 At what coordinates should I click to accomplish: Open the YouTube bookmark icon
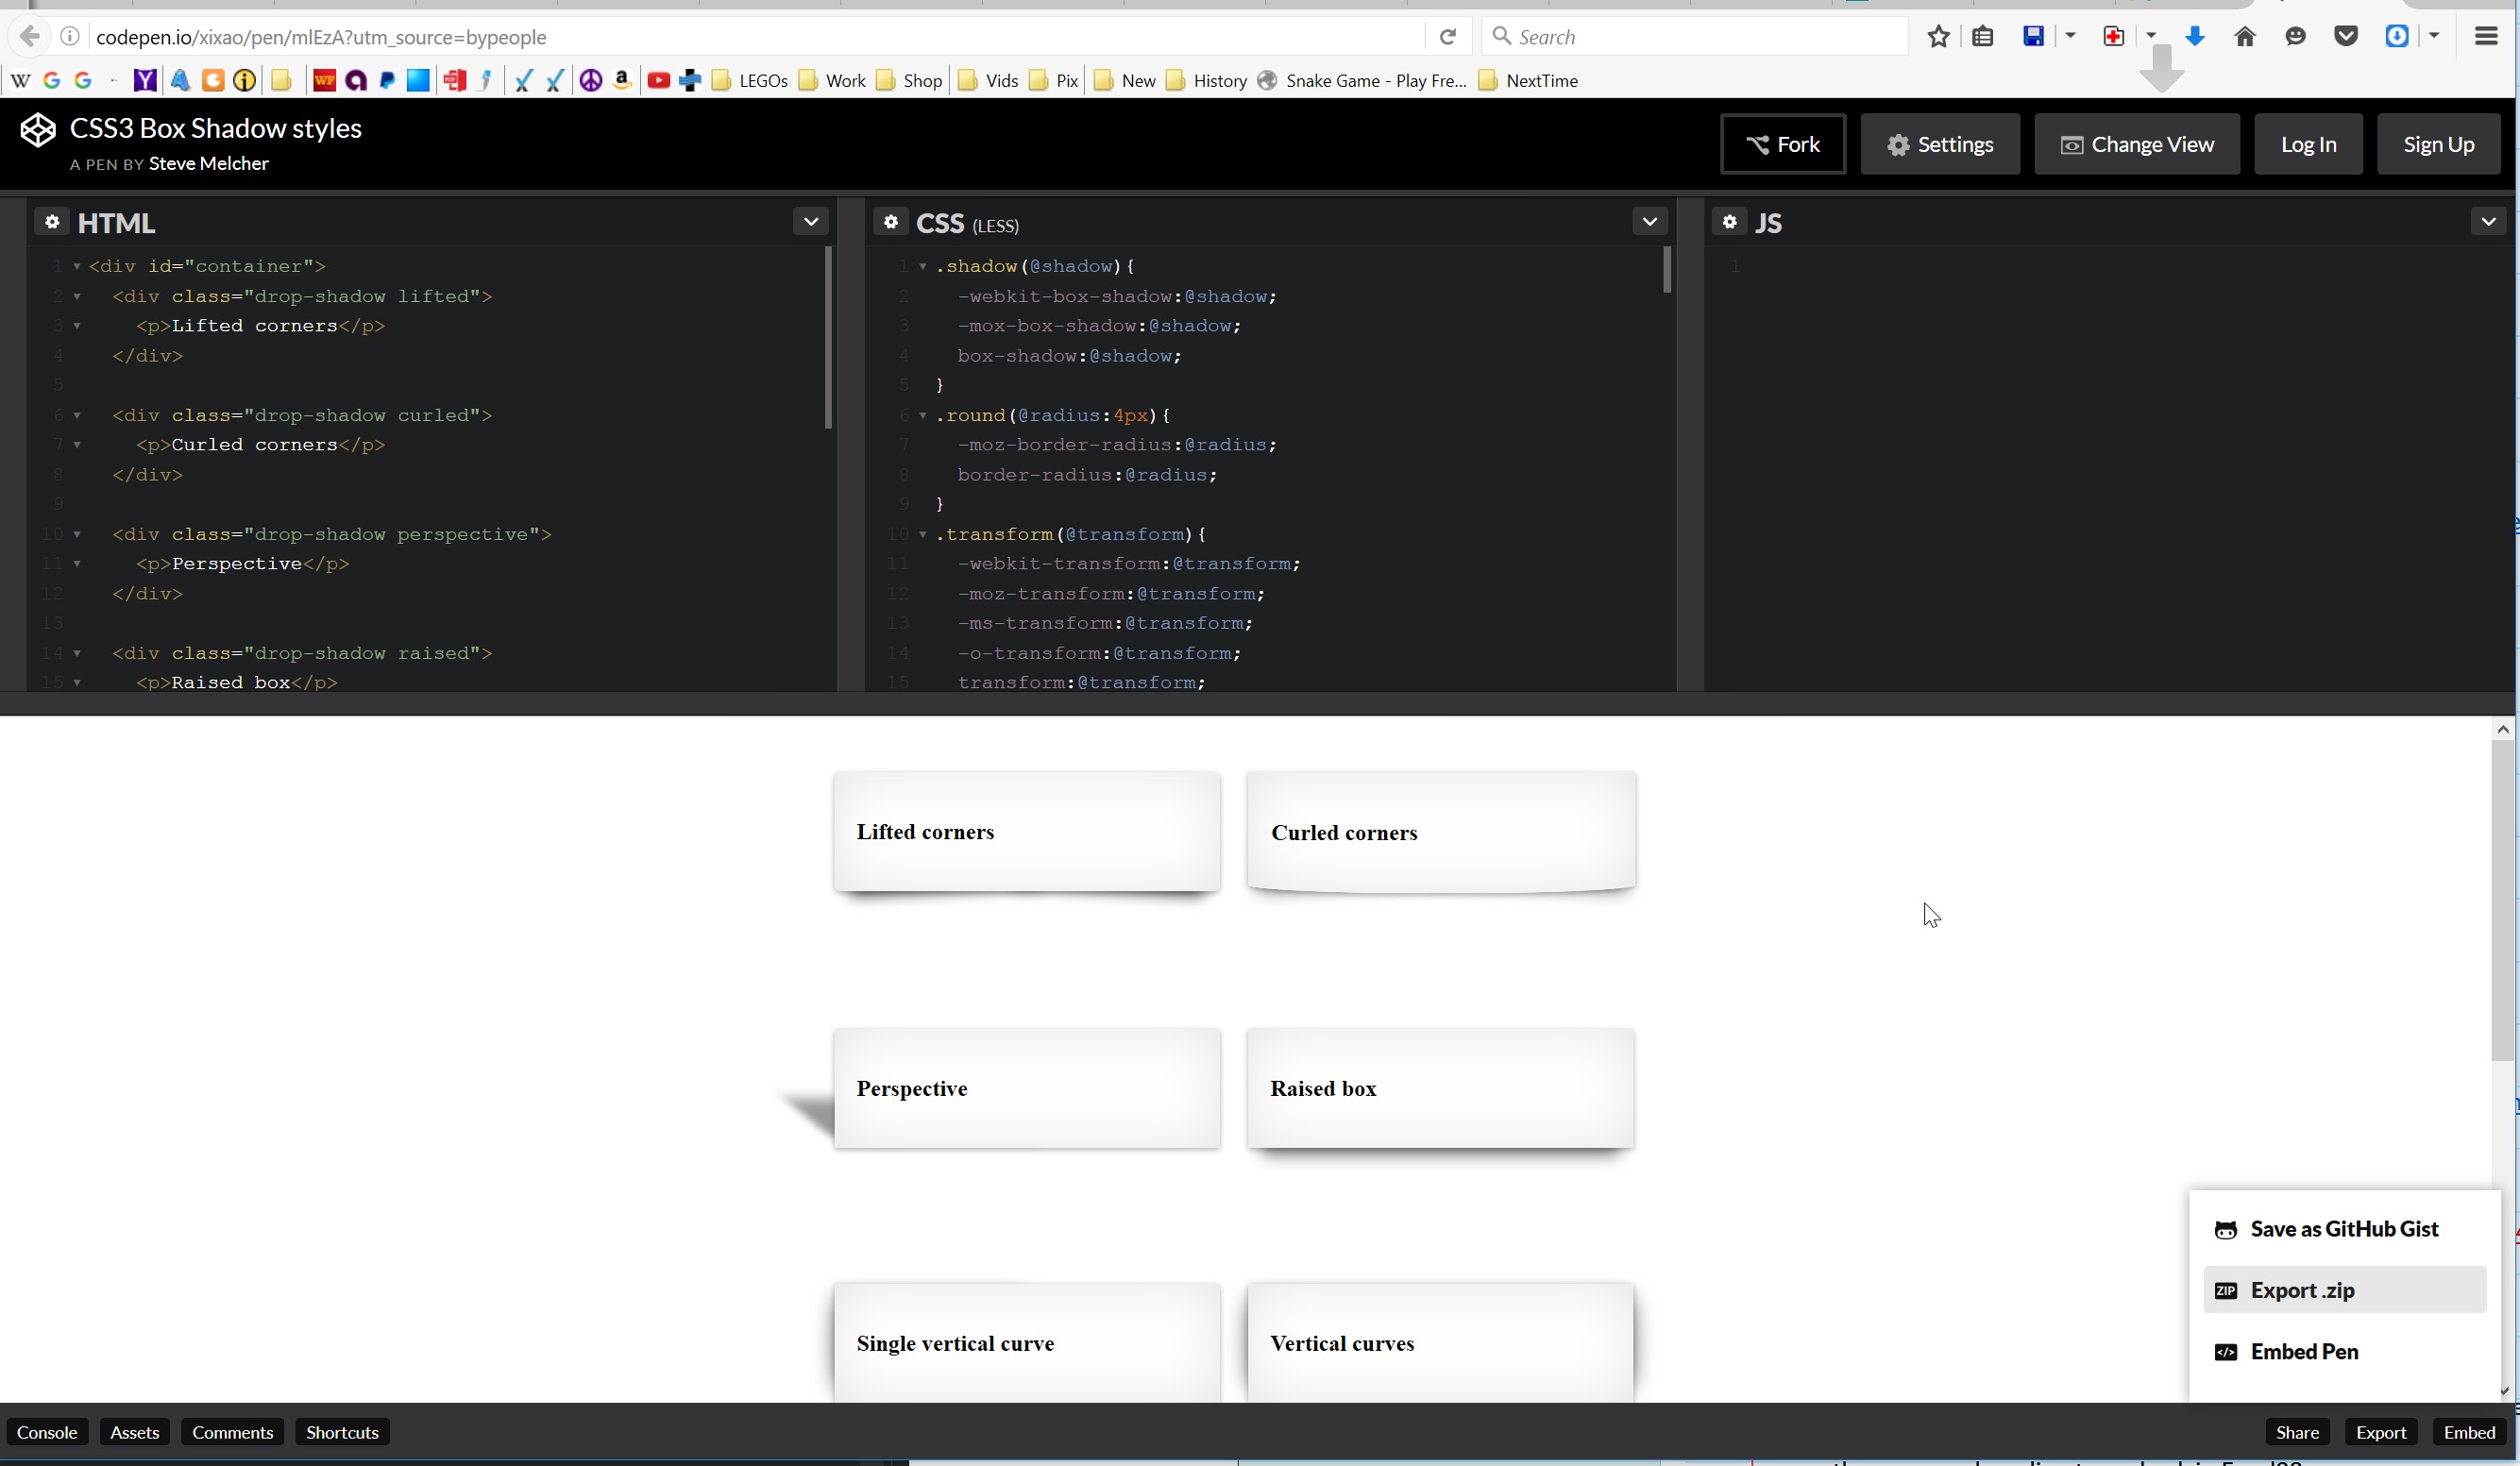(x=659, y=81)
